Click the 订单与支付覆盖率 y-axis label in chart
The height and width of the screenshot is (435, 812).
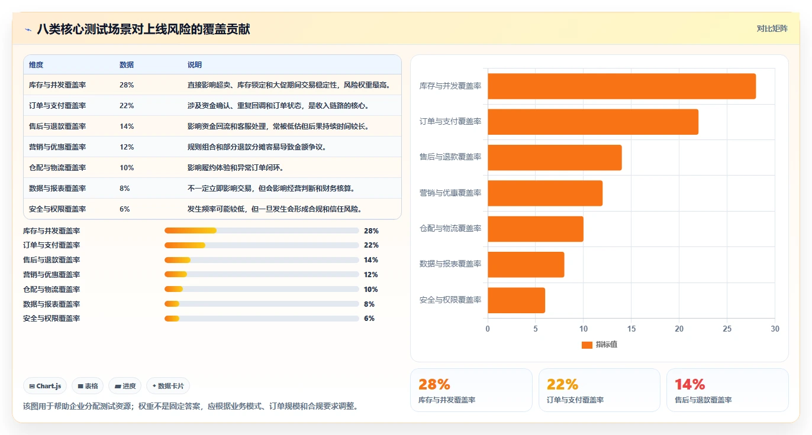click(450, 122)
